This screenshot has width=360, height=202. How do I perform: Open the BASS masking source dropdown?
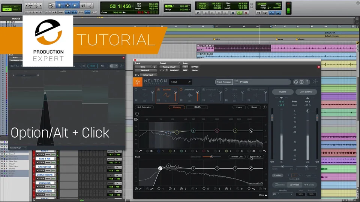click(197, 107)
